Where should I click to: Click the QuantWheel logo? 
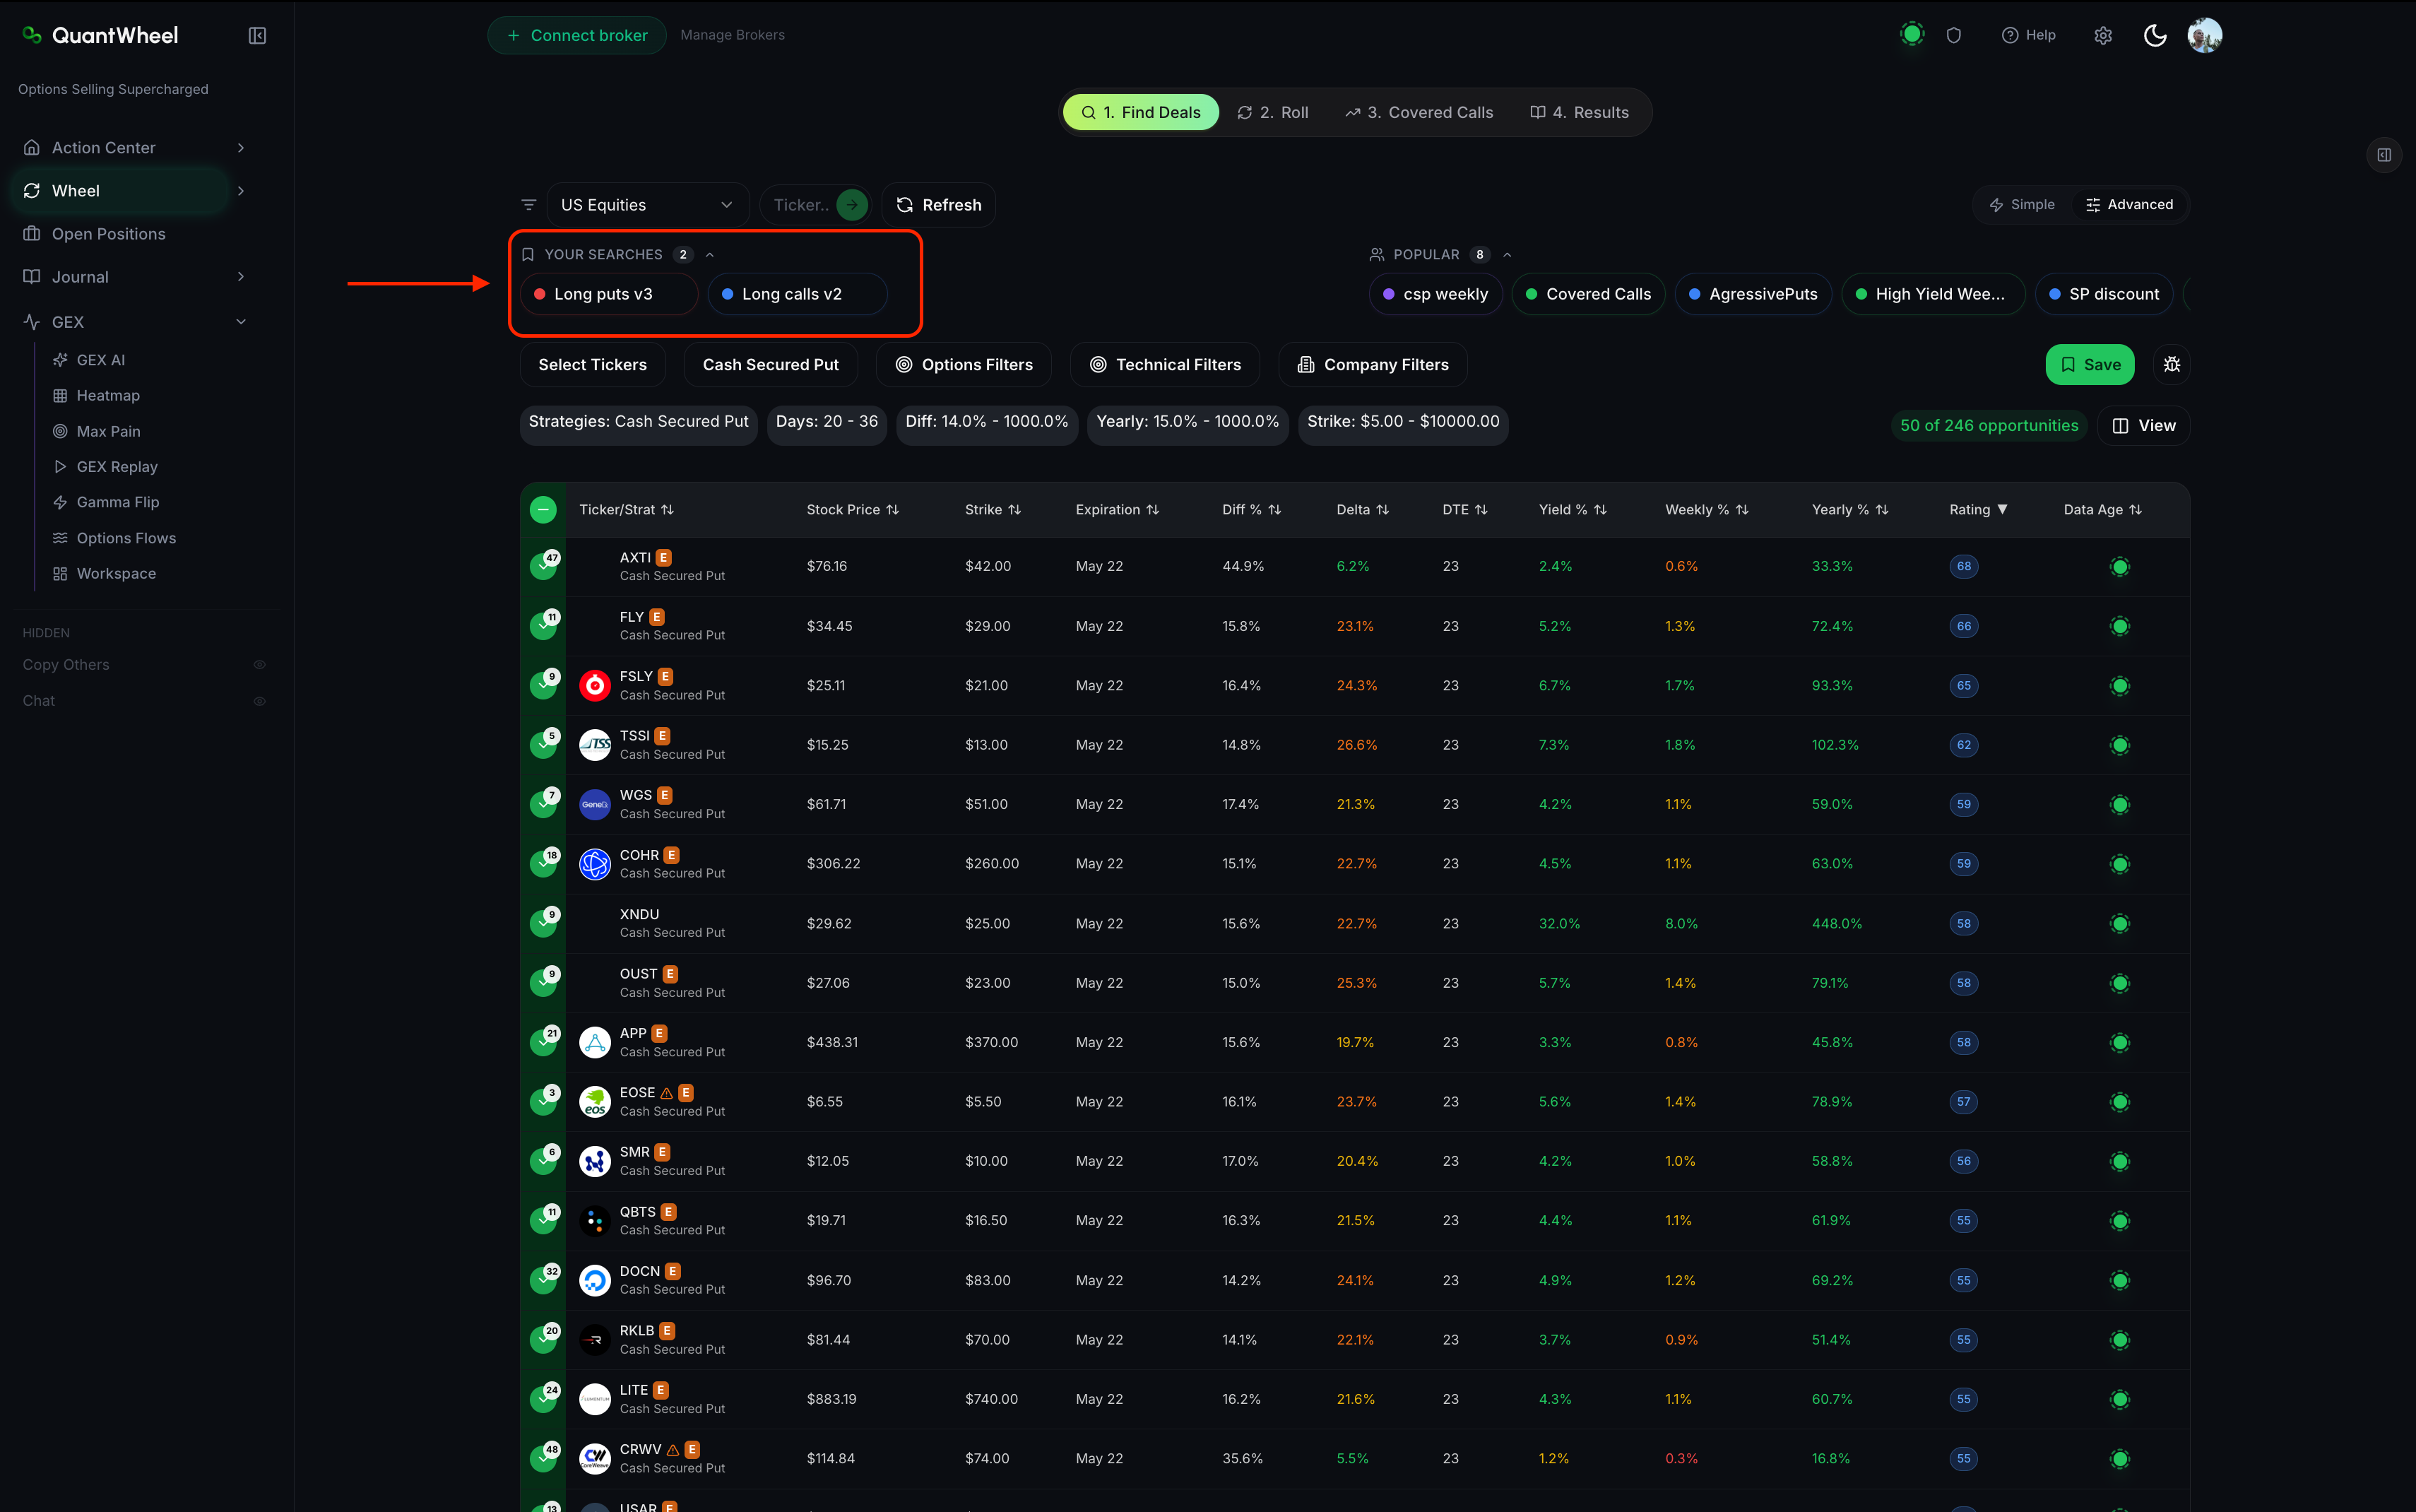[x=100, y=36]
